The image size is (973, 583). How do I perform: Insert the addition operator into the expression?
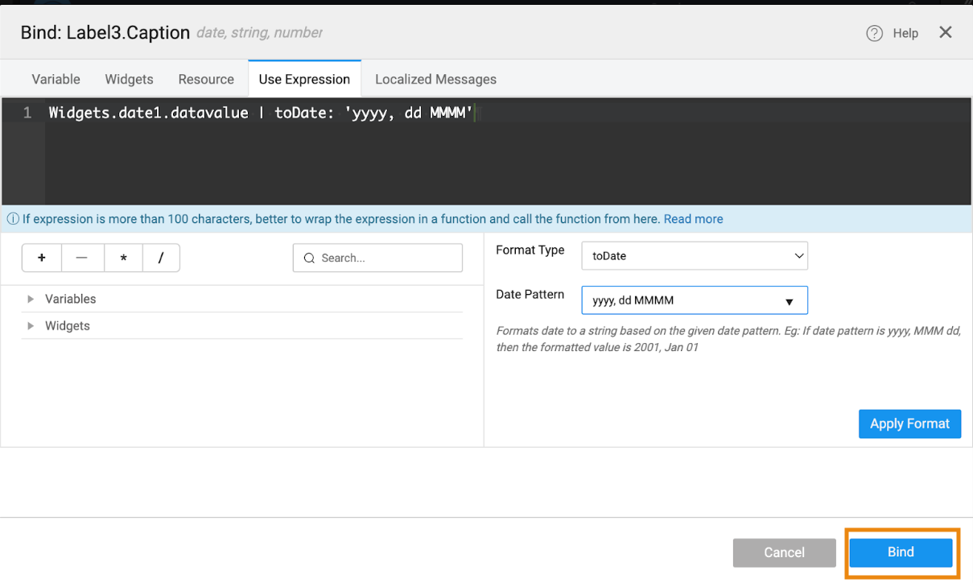click(x=41, y=258)
